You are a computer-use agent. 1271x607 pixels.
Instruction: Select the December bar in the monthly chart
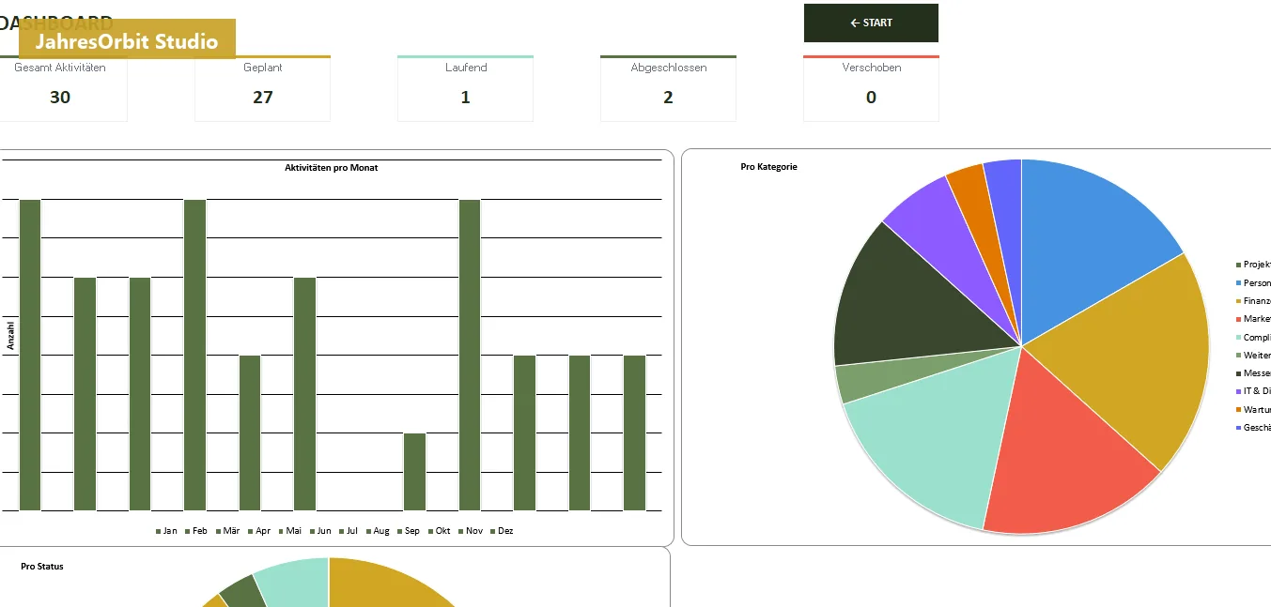tap(635, 433)
